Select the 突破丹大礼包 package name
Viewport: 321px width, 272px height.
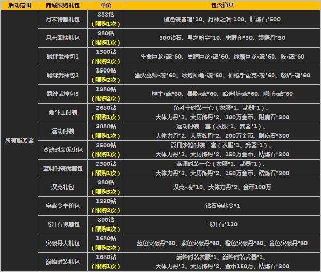[x=62, y=243]
